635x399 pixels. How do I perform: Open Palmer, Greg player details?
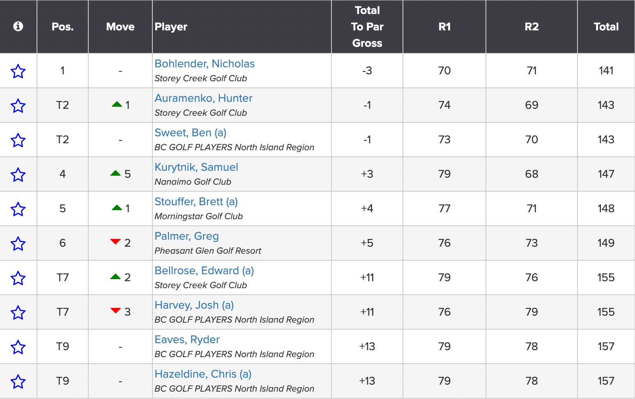point(186,236)
